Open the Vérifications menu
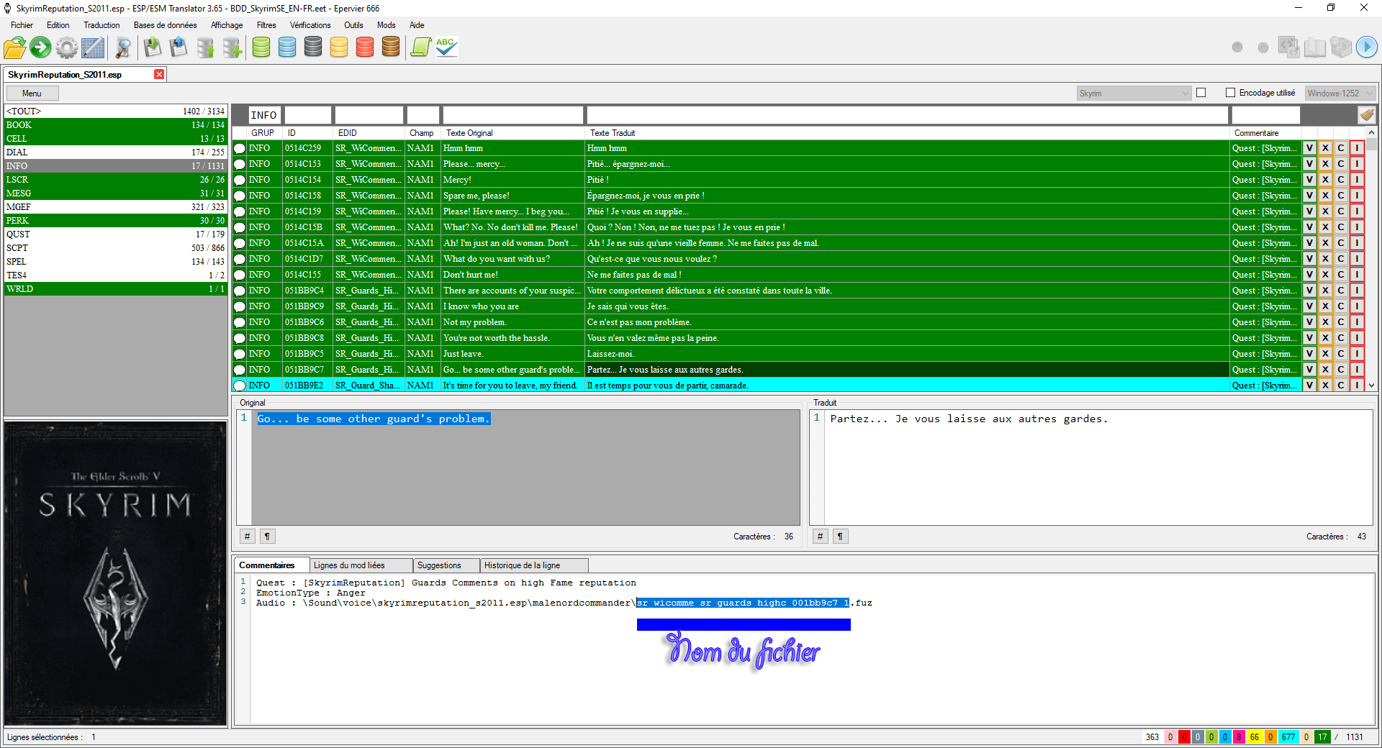The height and width of the screenshot is (748, 1382). click(310, 25)
